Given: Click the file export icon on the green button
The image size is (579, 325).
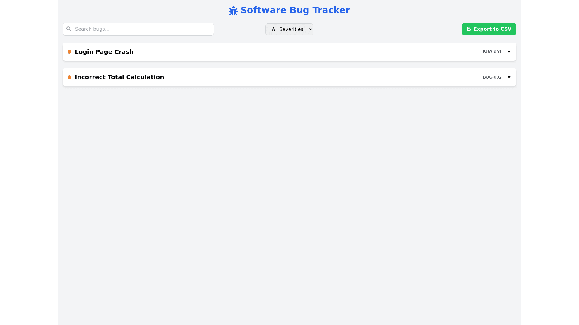Looking at the screenshot, I should pyautogui.click(x=469, y=29).
